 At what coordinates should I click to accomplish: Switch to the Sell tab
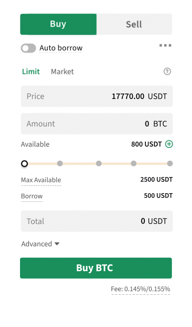[134, 24]
